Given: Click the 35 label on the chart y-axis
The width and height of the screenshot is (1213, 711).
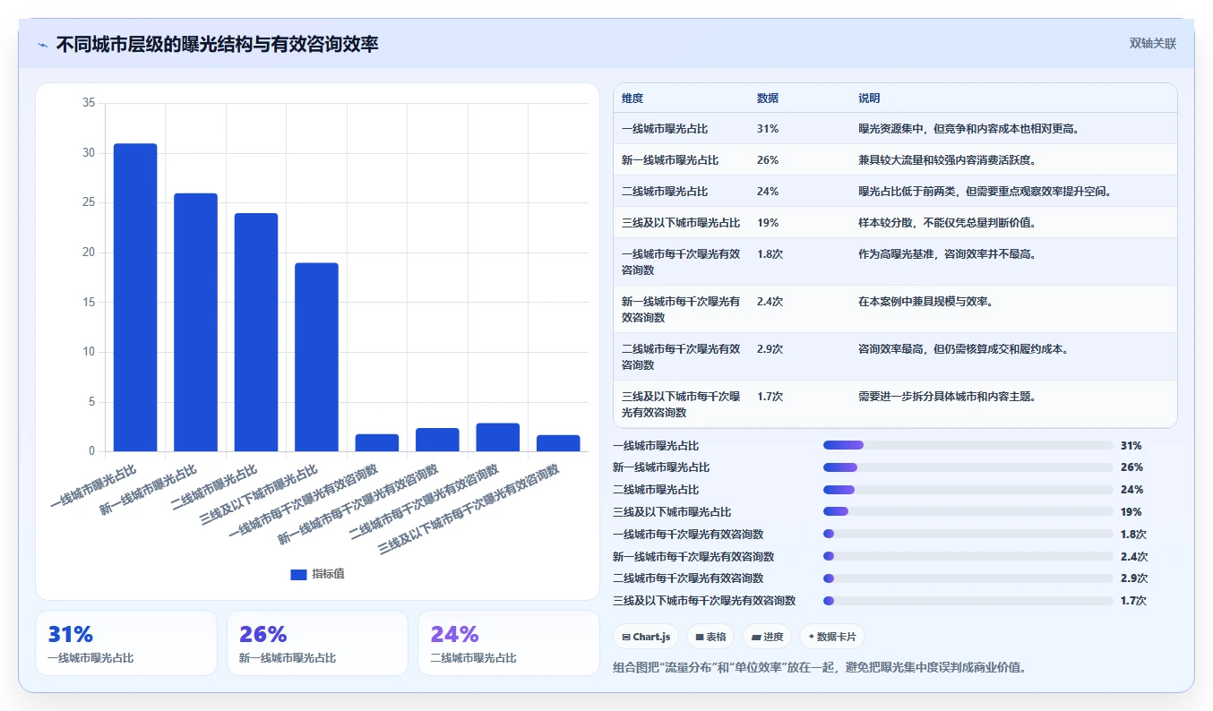Looking at the screenshot, I should (x=89, y=103).
